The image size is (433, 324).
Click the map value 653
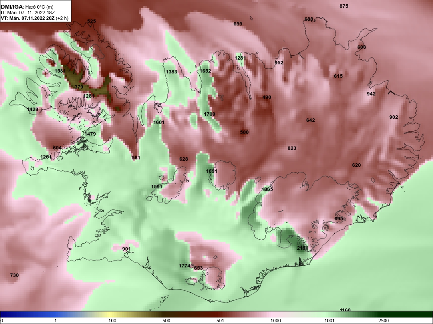[198, 268]
